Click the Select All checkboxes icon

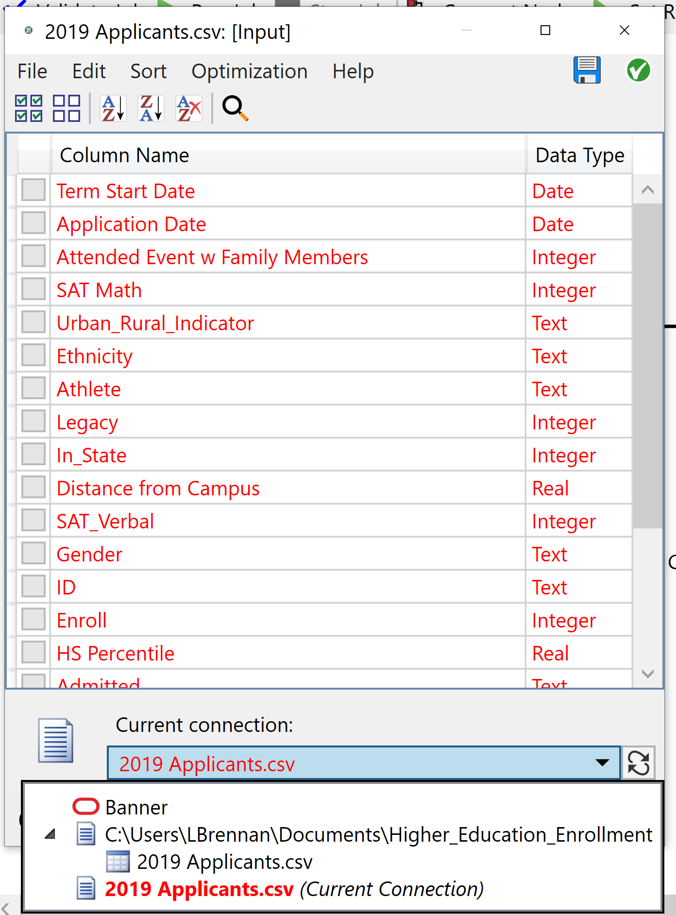coord(29,108)
